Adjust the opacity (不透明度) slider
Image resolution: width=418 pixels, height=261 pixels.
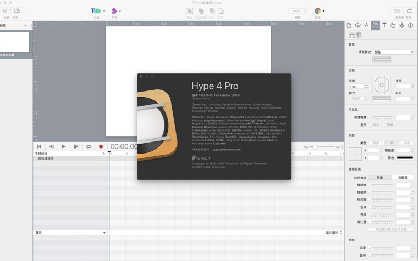(x=381, y=117)
